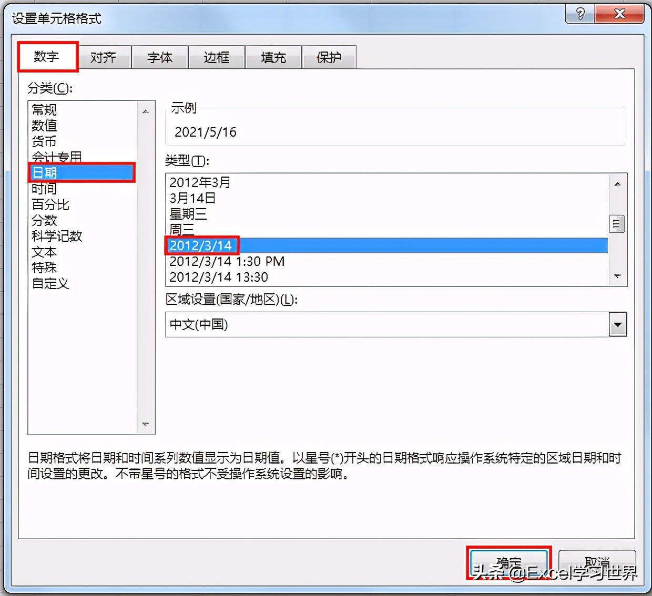Viewport: 652px width, 596px height.
Task: Switch to the 数字 tab
Action: click(x=47, y=57)
